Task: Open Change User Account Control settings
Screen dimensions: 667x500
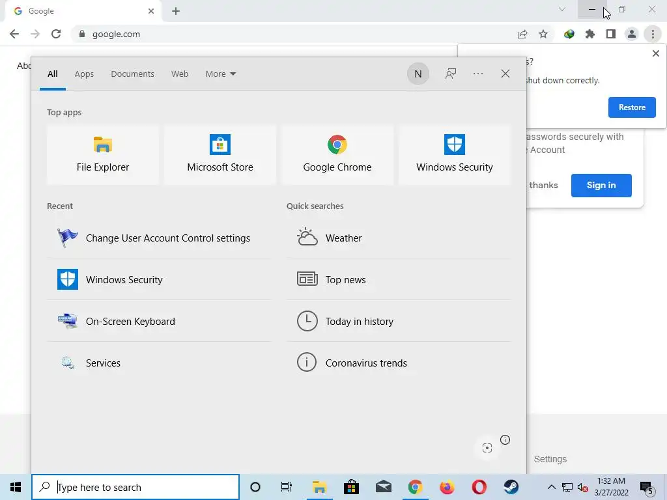Action: pyautogui.click(x=159, y=238)
